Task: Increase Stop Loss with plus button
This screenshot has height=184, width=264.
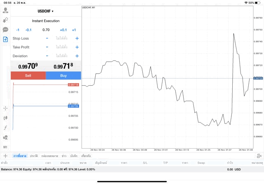Action: click(x=77, y=38)
